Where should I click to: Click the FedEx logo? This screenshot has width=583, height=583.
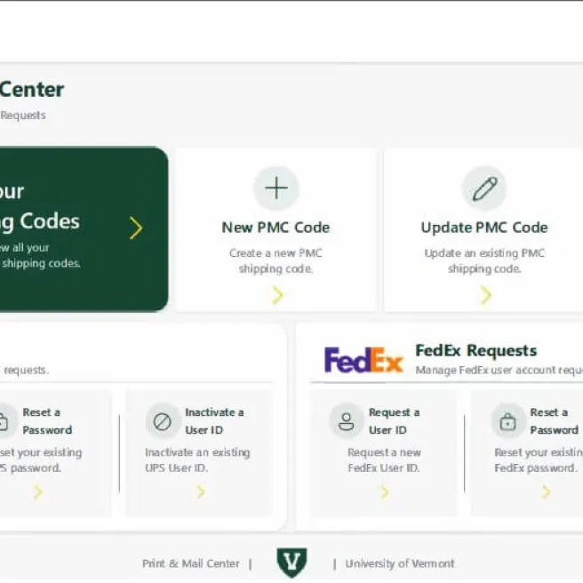click(363, 360)
